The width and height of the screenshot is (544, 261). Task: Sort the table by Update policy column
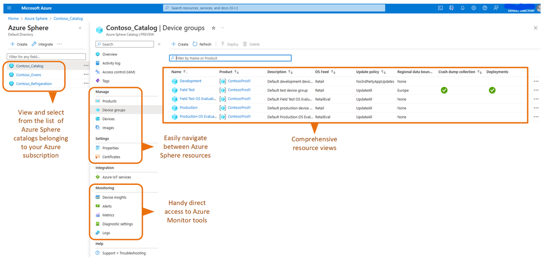point(383,72)
